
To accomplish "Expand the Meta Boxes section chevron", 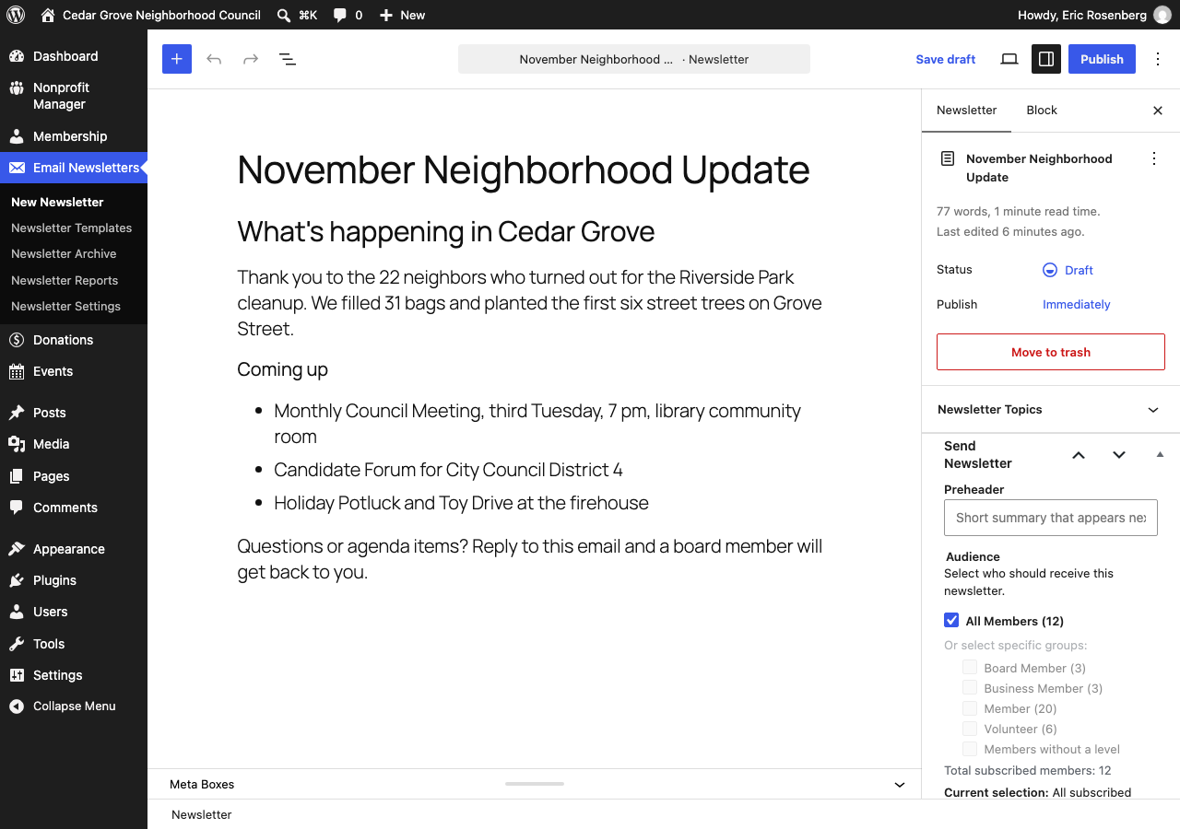I will 900,785.
